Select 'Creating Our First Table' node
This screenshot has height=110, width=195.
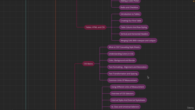coord(131,20)
